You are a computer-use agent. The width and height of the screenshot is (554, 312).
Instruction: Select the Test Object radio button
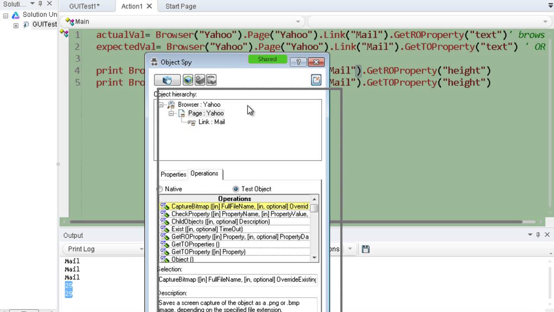click(235, 189)
